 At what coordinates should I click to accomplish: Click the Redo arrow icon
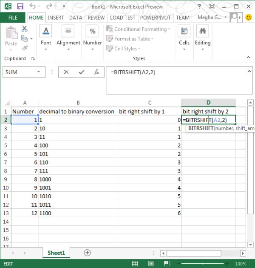point(49,6)
